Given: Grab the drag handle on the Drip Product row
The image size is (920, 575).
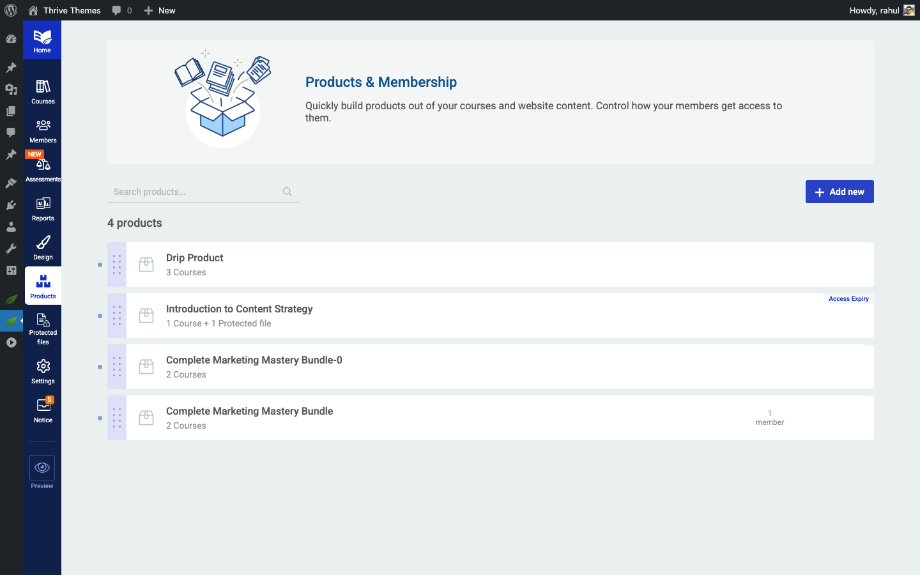Looking at the screenshot, I should [x=116, y=264].
